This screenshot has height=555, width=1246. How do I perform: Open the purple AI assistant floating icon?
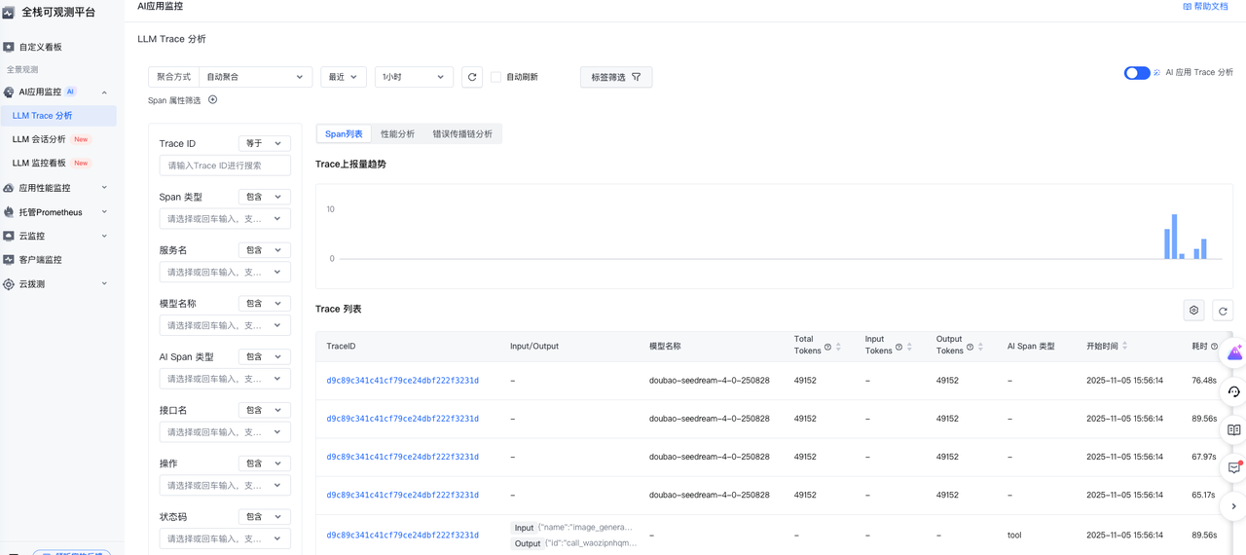1233,353
